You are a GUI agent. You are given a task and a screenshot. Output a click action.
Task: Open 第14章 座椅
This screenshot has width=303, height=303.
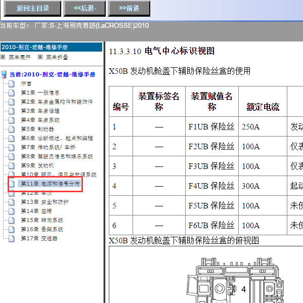[x=36, y=211]
